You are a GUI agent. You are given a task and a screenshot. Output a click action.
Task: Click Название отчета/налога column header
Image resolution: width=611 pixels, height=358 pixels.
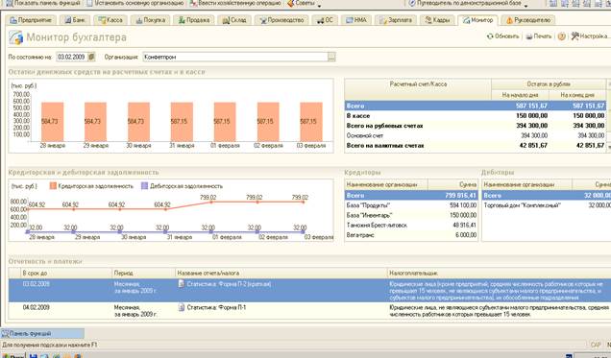[x=281, y=274]
